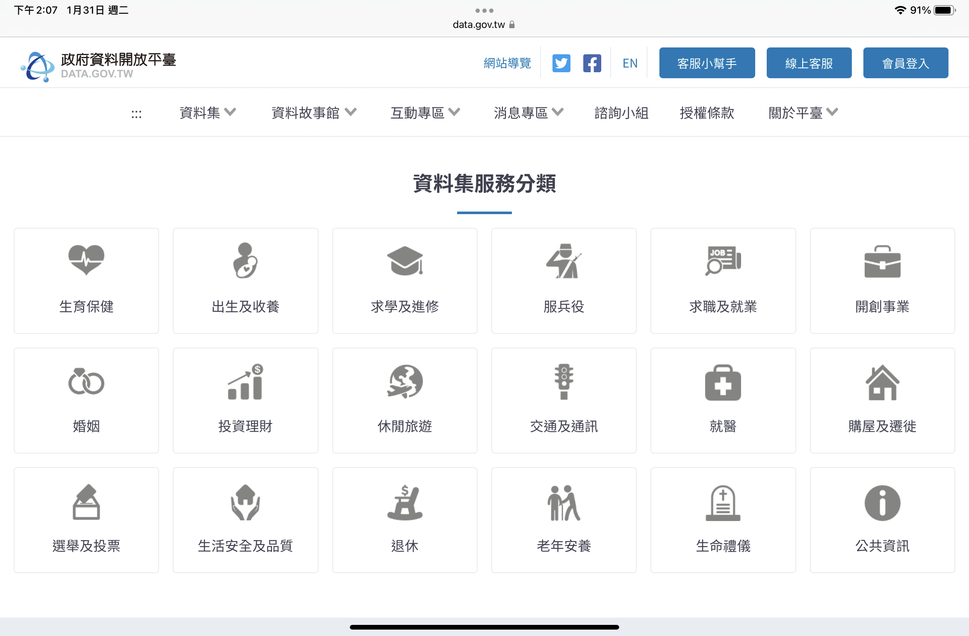The image size is (969, 636).
Task: Open the 諮詢小組 menu item
Action: [x=621, y=113]
